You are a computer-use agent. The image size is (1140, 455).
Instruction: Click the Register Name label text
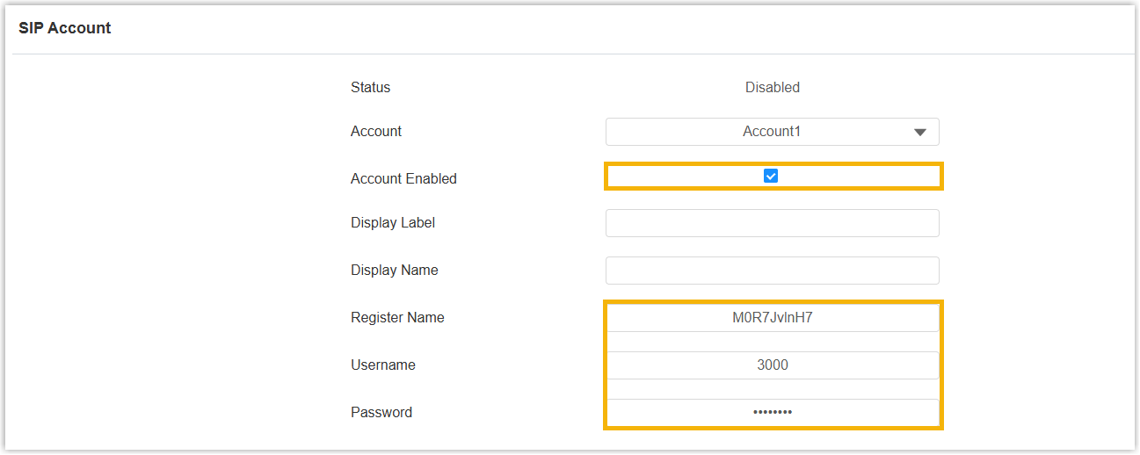[397, 318]
